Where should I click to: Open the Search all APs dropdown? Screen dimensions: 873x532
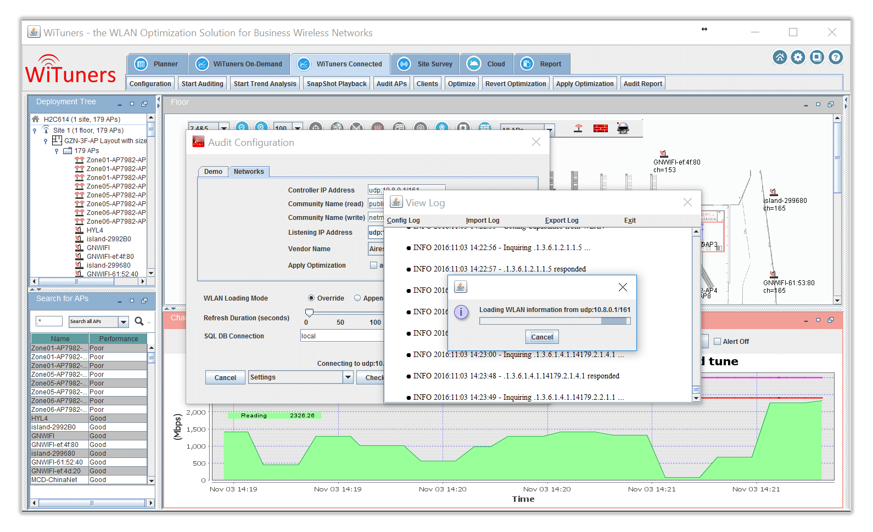[124, 322]
